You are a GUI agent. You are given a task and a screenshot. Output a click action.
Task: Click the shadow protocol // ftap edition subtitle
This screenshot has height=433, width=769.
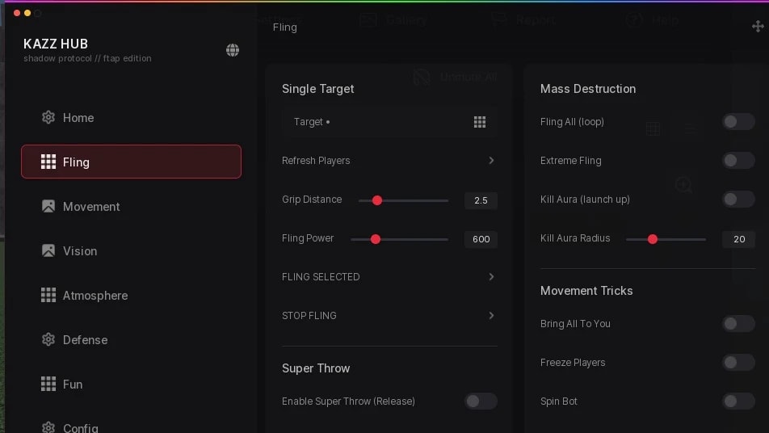tap(87, 58)
